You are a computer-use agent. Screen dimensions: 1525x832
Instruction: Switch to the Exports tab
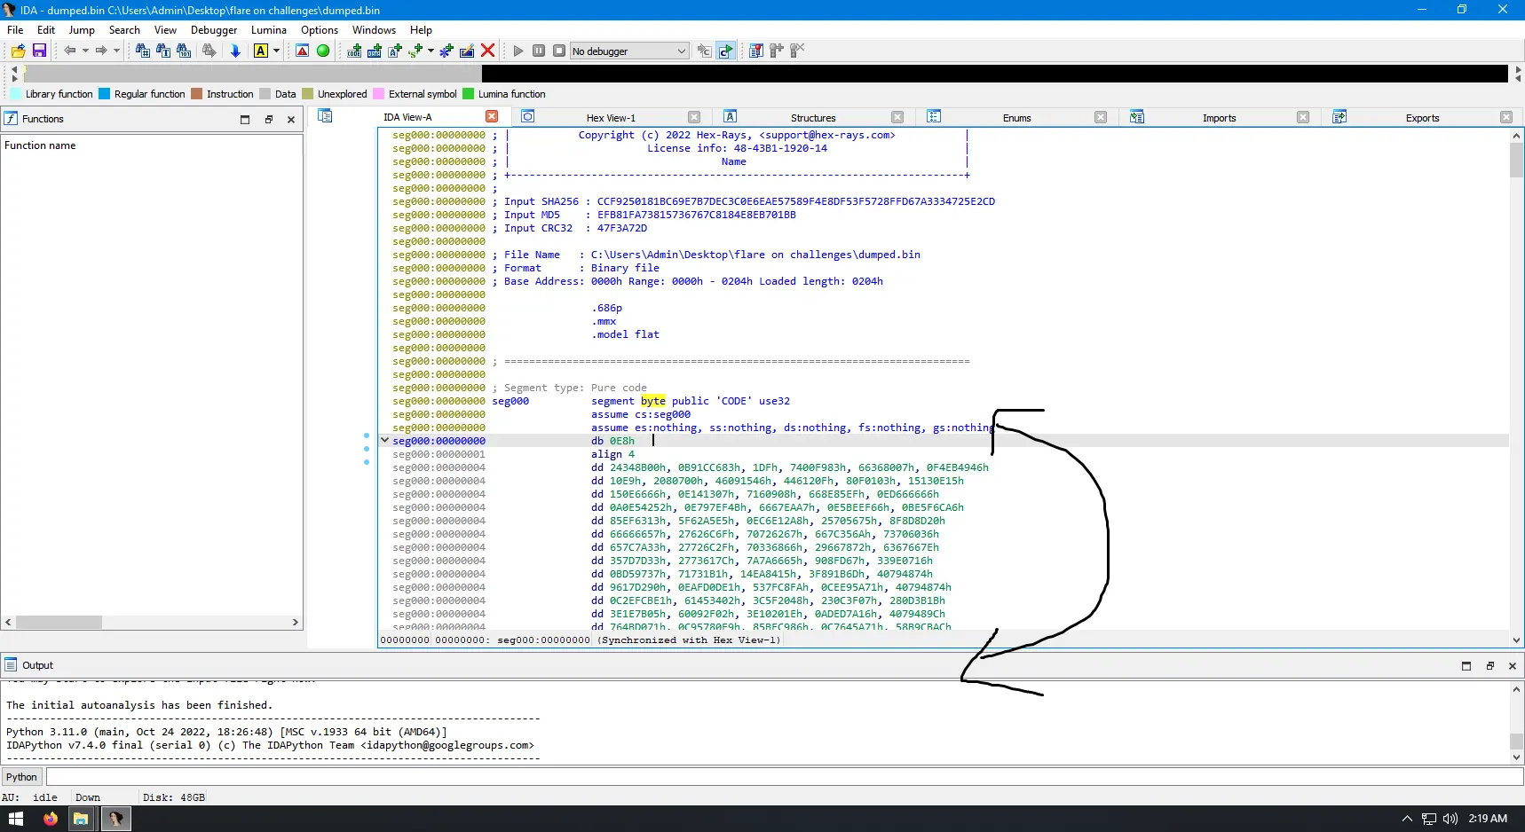(x=1422, y=117)
